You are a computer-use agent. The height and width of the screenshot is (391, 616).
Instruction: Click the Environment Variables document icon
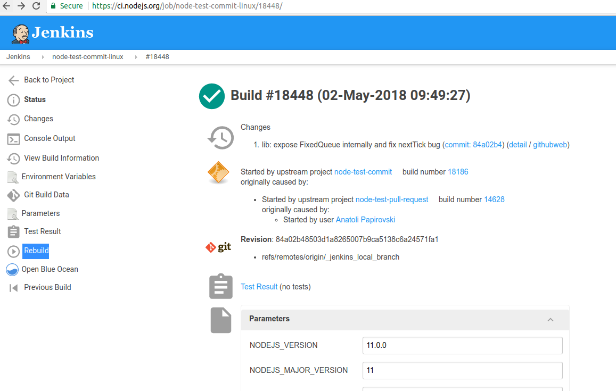(13, 177)
